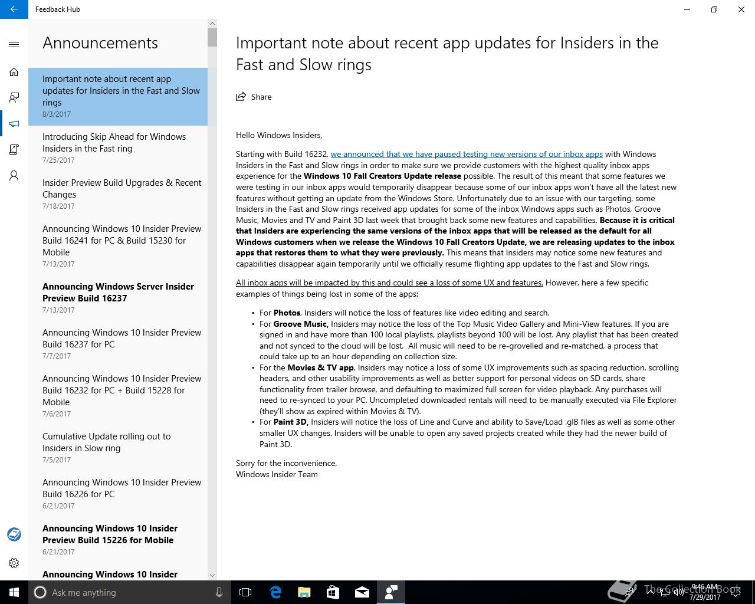The image size is (755, 604).
Task: Click the announcements list scrollbar thumb
Action: tap(212, 37)
